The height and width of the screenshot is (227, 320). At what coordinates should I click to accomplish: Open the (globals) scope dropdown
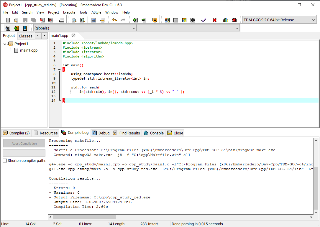coord(85,28)
